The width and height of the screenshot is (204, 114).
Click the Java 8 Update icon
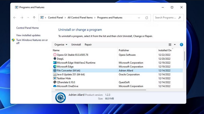click(55, 74)
